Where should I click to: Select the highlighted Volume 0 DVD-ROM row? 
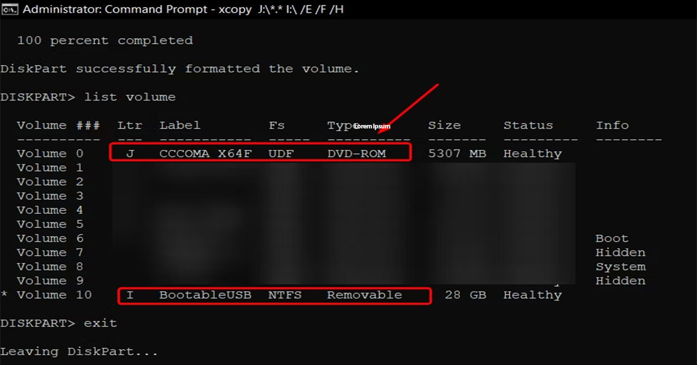coord(261,153)
